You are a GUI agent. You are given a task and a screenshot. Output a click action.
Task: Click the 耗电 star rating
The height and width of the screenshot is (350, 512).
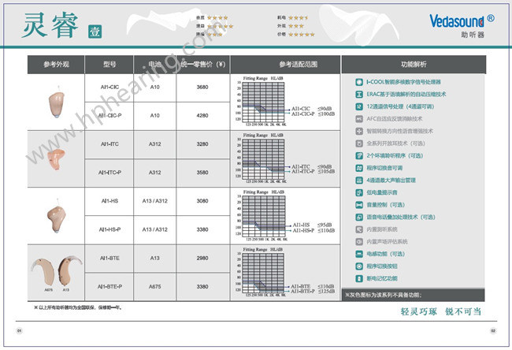pyautogui.click(x=298, y=17)
